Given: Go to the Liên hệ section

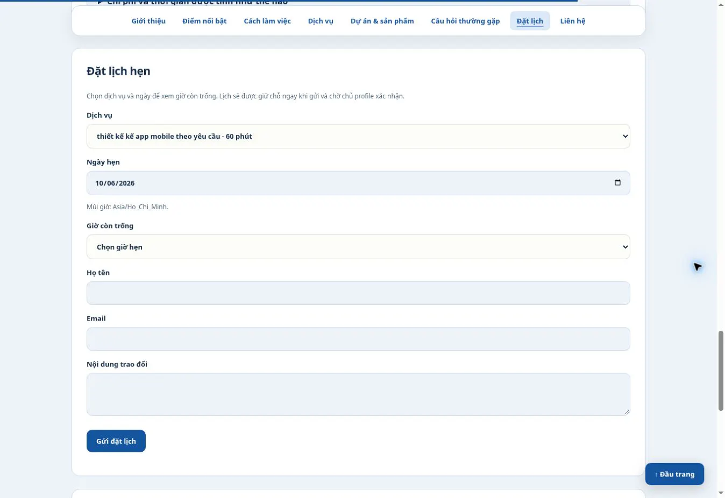Looking at the screenshot, I should point(573,21).
